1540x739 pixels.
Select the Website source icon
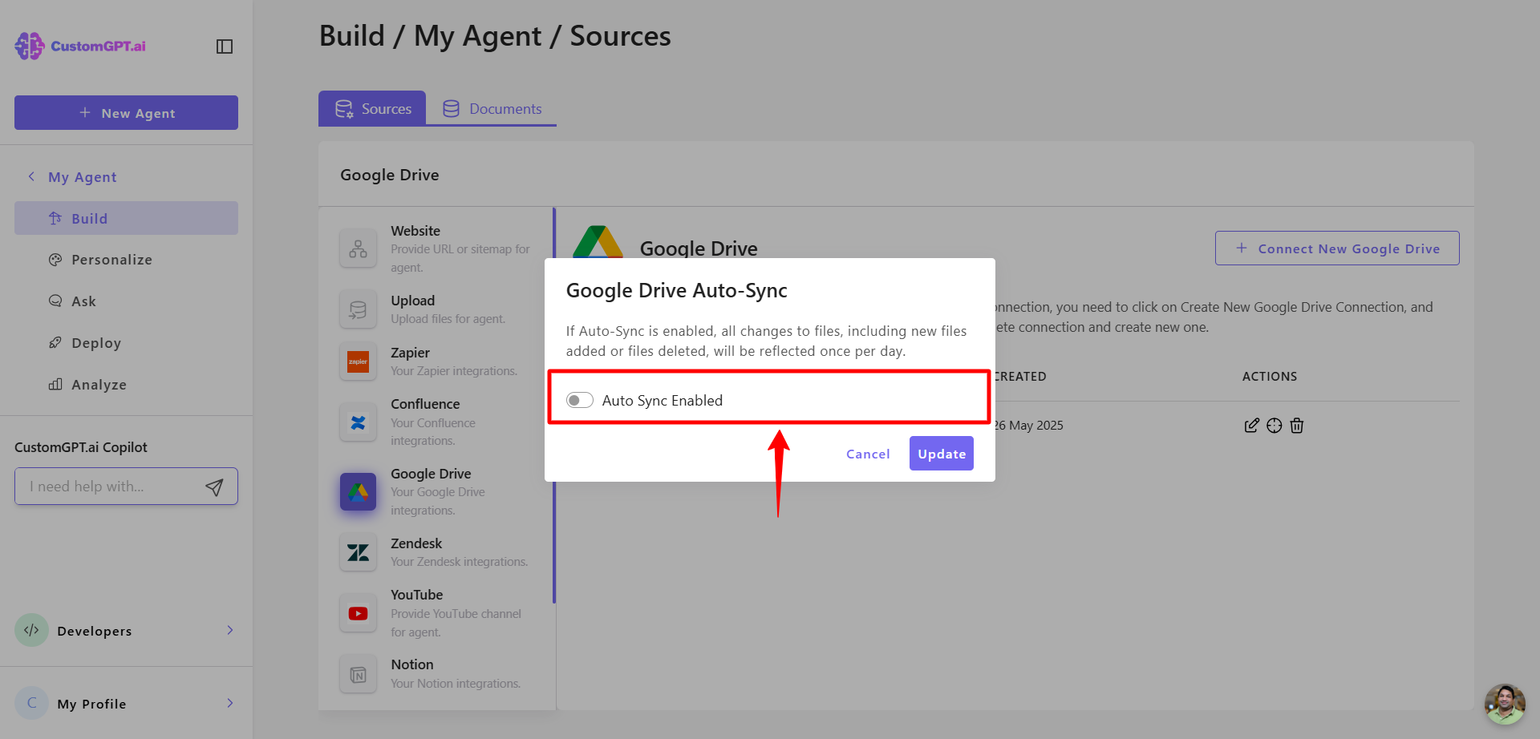coord(358,248)
